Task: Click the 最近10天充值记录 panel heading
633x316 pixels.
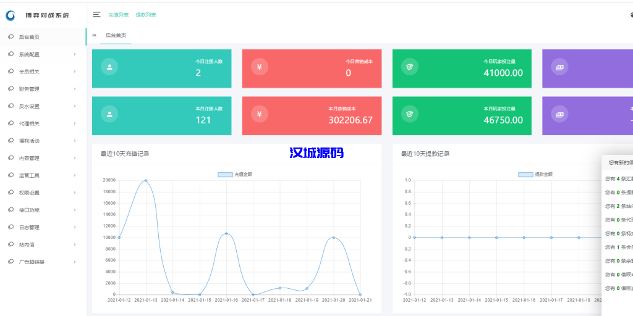Action: 125,154
